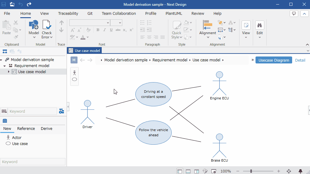Toggle the second layout icon in the status bar

188,171
